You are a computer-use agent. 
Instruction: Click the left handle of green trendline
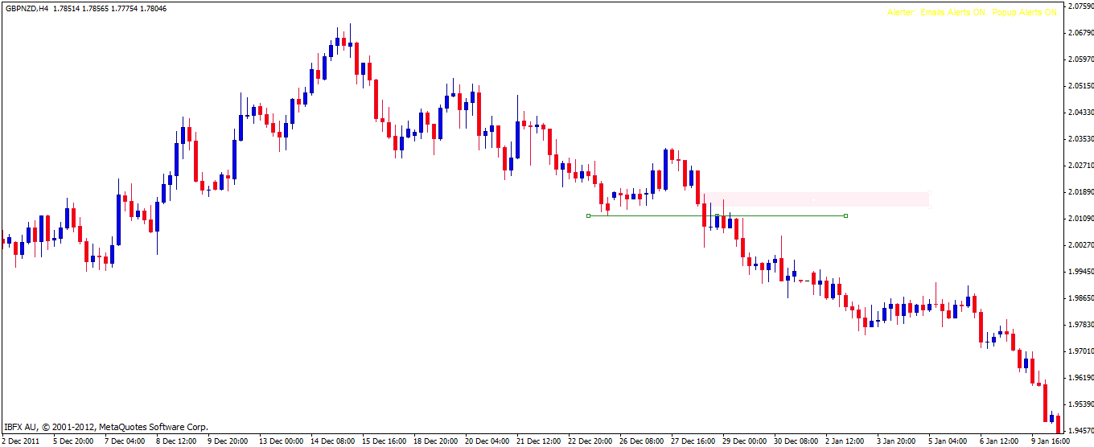tap(588, 215)
